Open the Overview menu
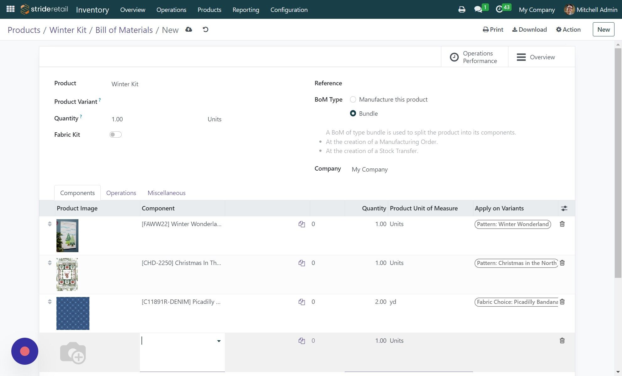 pyautogui.click(x=133, y=10)
